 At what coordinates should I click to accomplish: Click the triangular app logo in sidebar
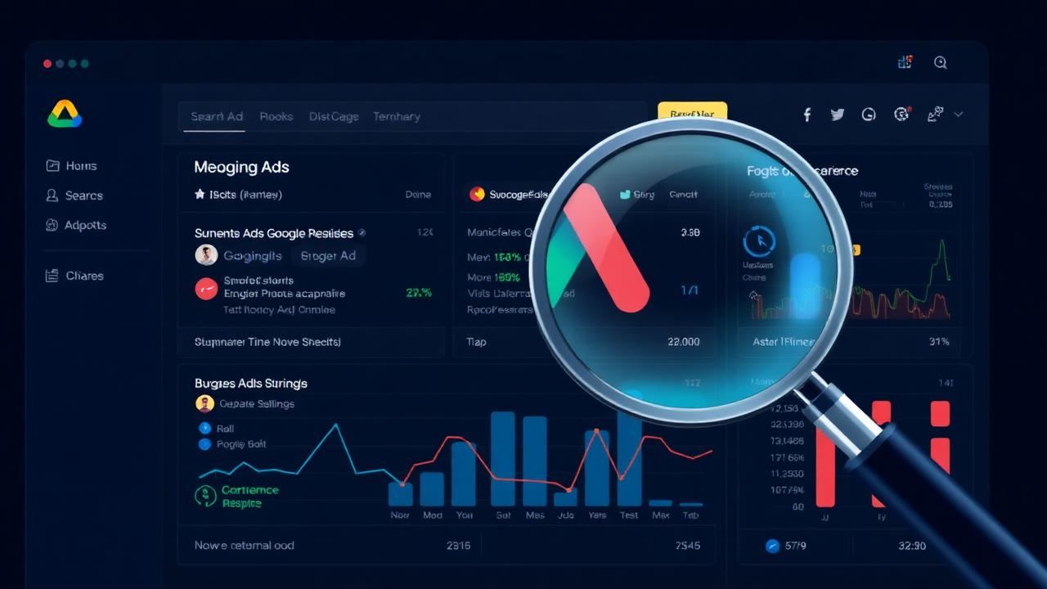(65, 115)
